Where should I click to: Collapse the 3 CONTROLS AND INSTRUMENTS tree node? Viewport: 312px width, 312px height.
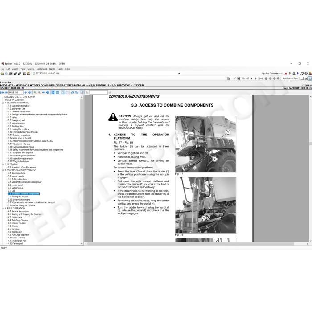3,170
